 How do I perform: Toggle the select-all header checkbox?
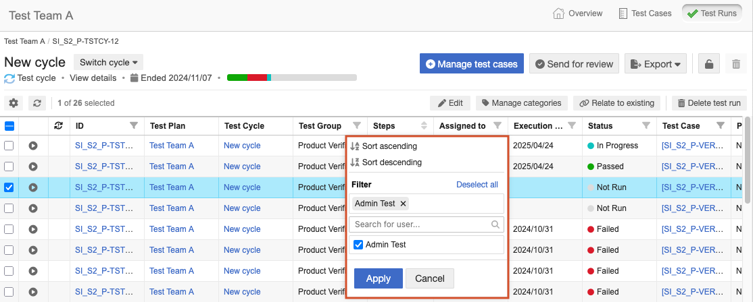[9, 126]
